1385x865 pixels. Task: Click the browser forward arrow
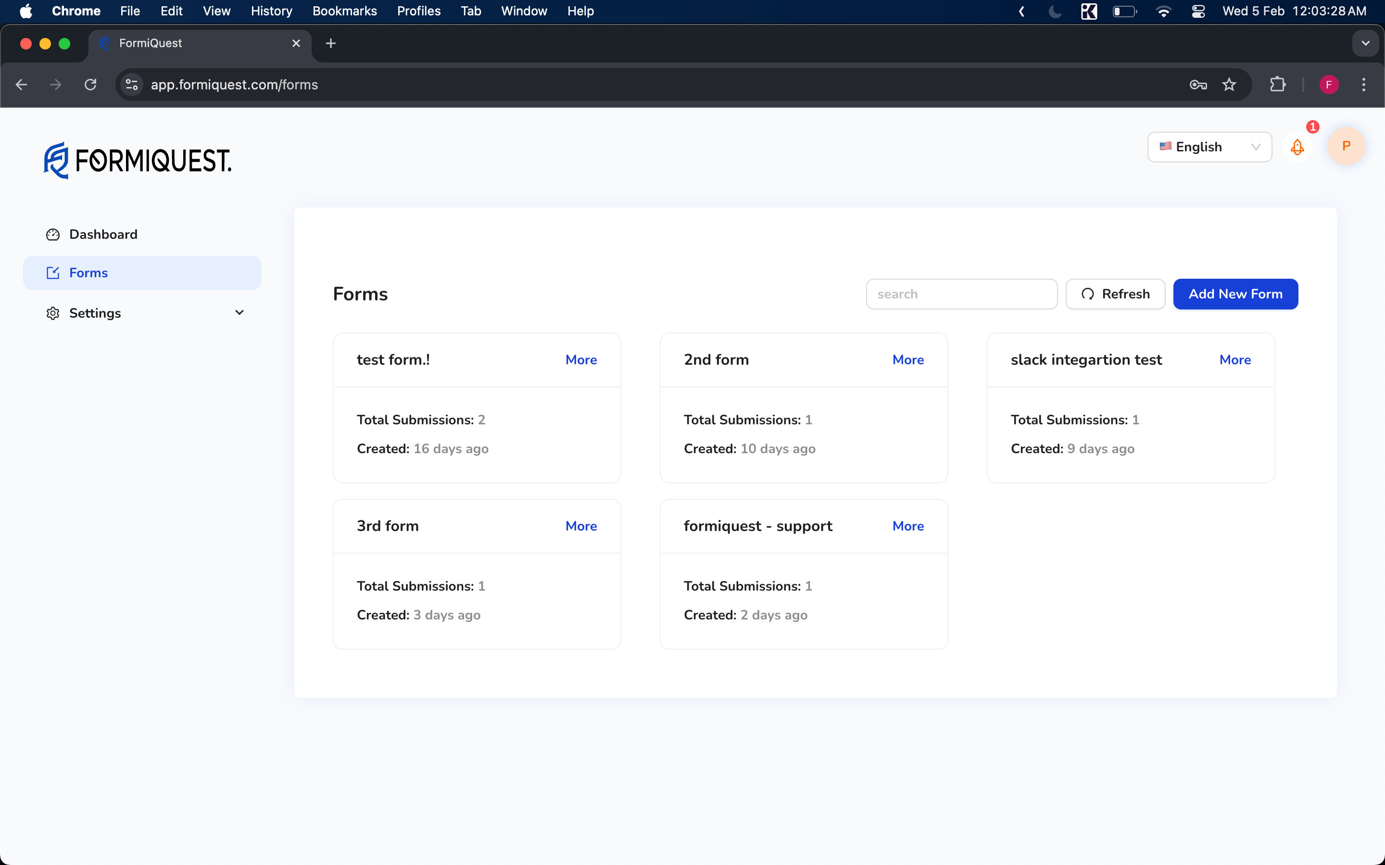pos(55,85)
